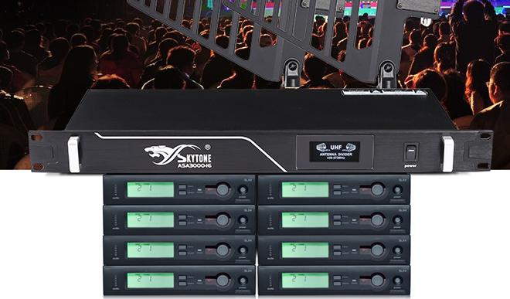Image resolution: width=510 pixels, height=299 pixels.
Task: Click the menu button on third-row left receiver
Action: [x=182, y=247]
